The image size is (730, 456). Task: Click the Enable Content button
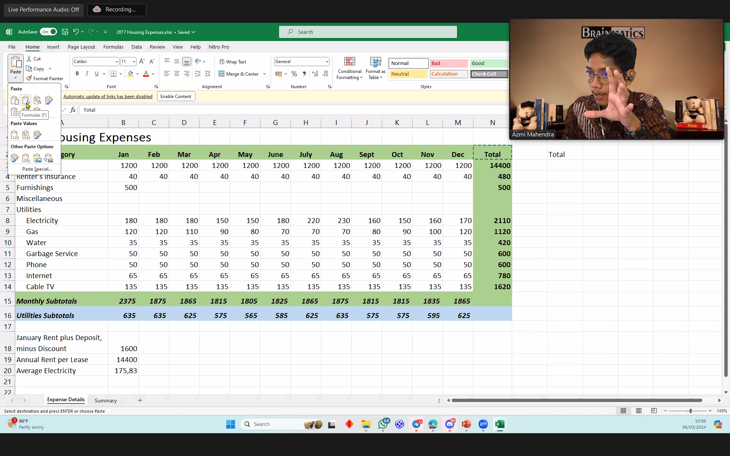pyautogui.click(x=176, y=97)
